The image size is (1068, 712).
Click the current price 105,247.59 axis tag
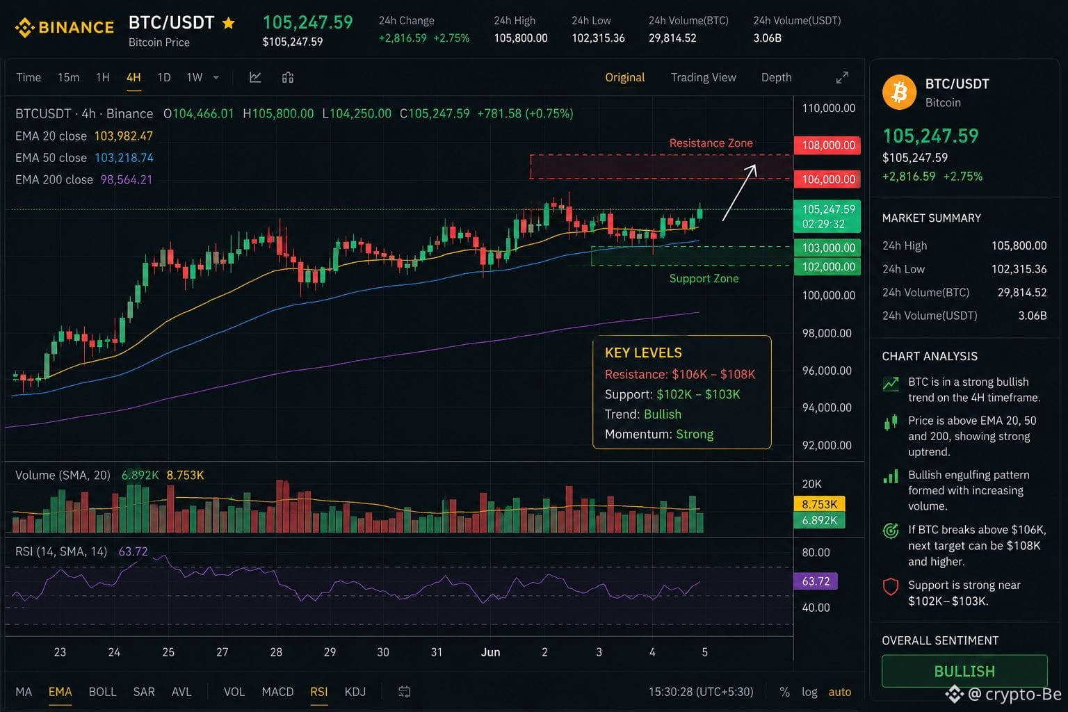(x=827, y=216)
